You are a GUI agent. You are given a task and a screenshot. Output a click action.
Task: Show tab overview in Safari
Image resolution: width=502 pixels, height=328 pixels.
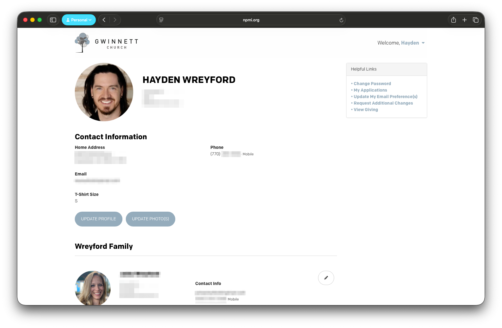click(475, 19)
